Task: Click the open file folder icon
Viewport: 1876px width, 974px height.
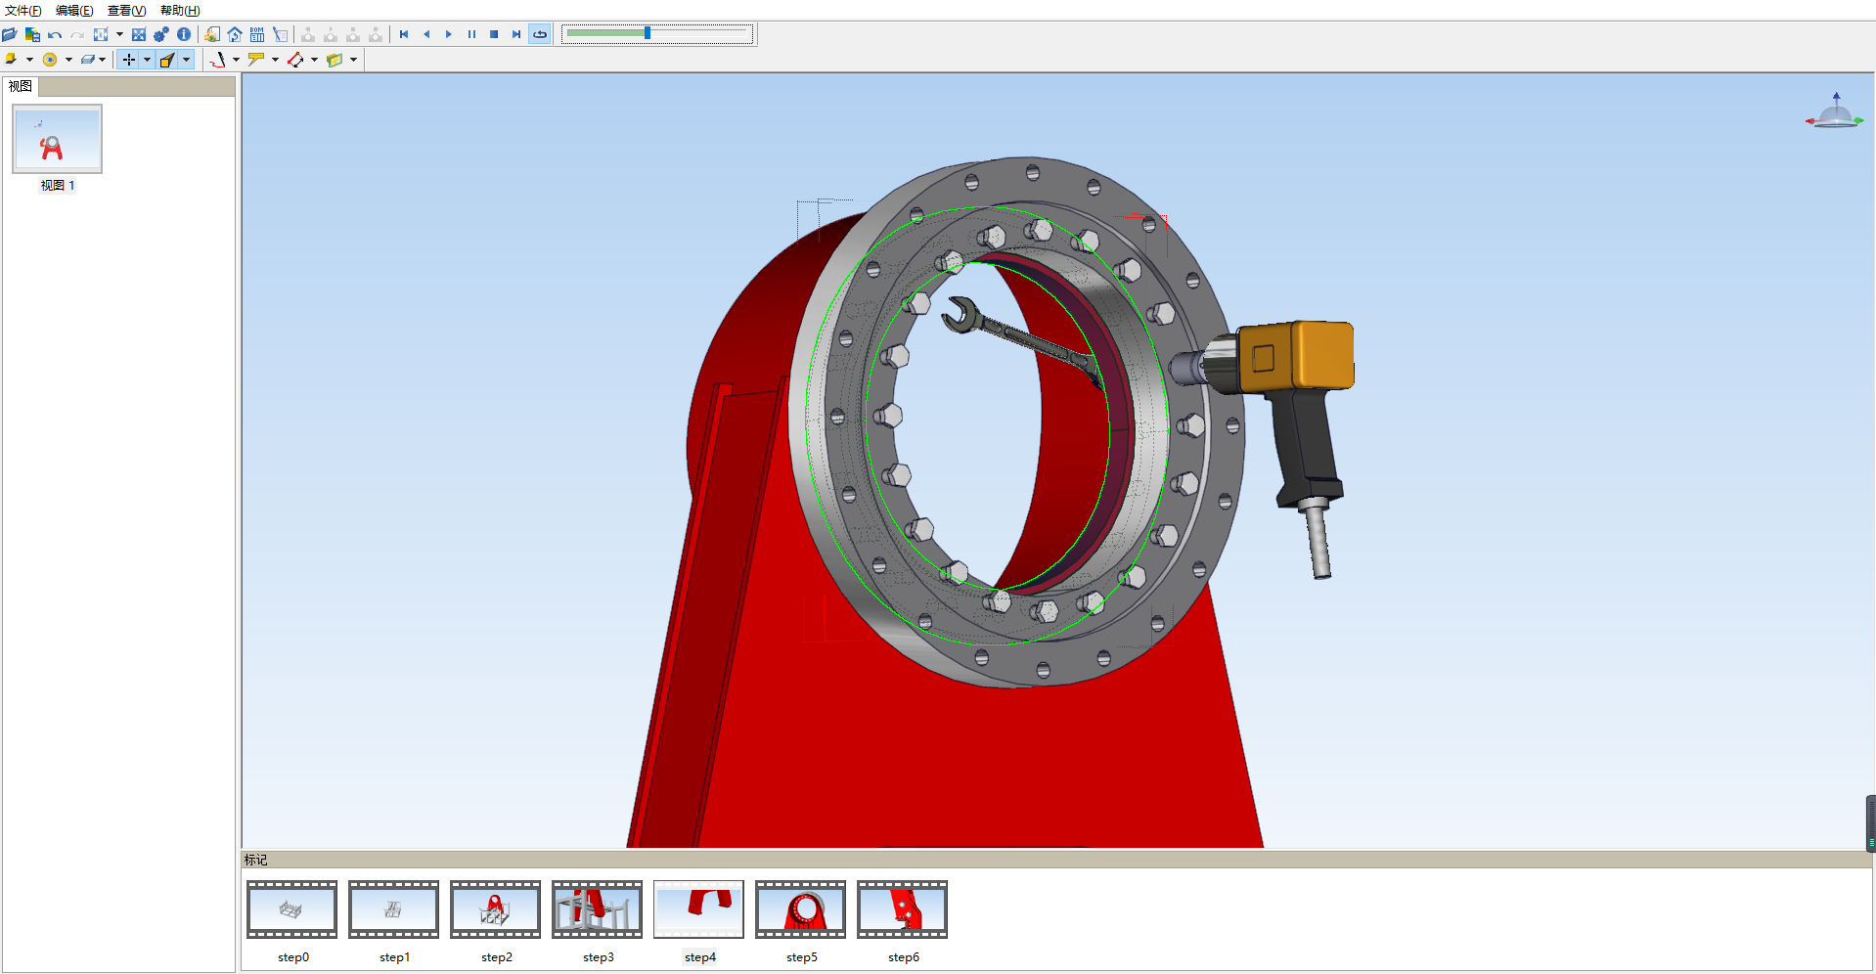Action: pyautogui.click(x=10, y=34)
